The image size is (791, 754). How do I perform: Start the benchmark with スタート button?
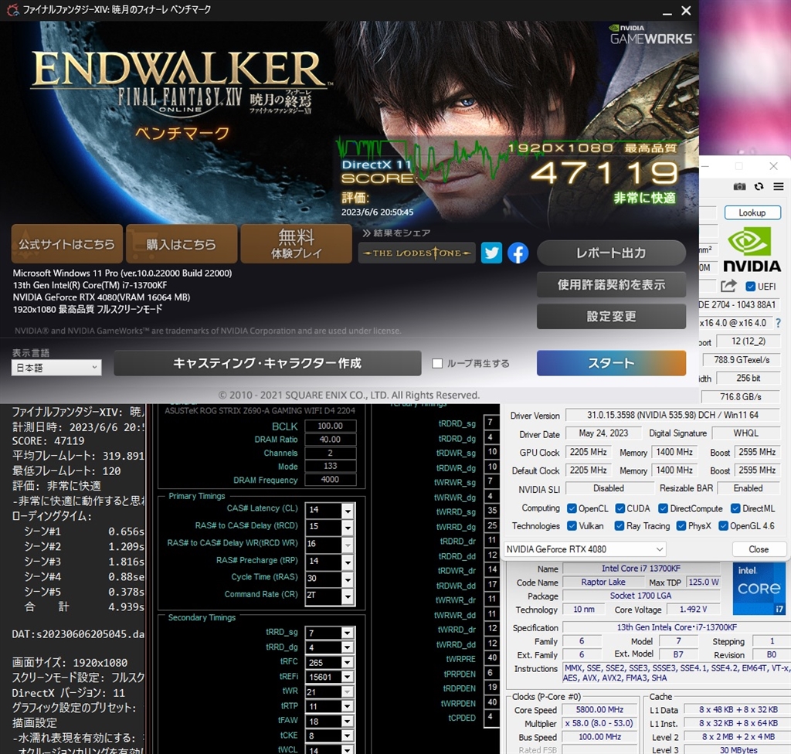[611, 363]
